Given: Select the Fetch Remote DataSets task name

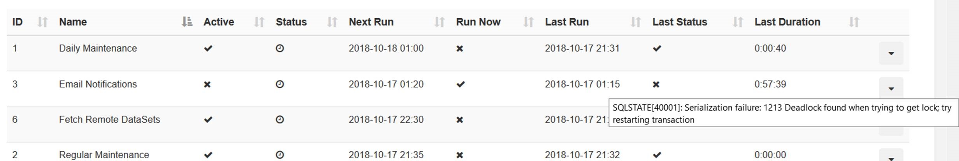Looking at the screenshot, I should pyautogui.click(x=109, y=120).
